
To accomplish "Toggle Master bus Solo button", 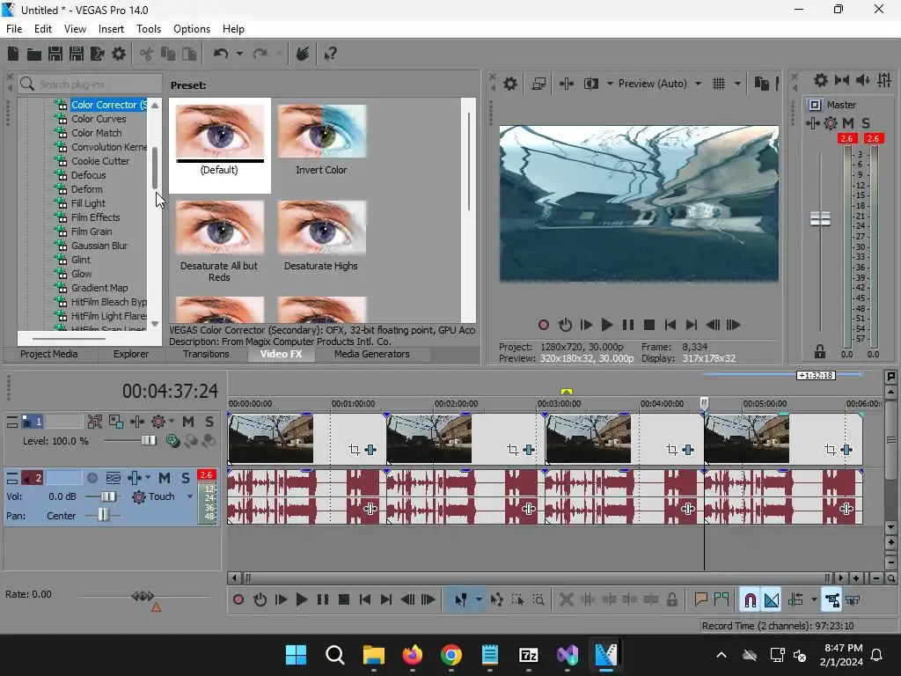I will pos(866,123).
